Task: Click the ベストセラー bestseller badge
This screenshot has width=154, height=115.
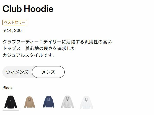Action: (x=15, y=22)
